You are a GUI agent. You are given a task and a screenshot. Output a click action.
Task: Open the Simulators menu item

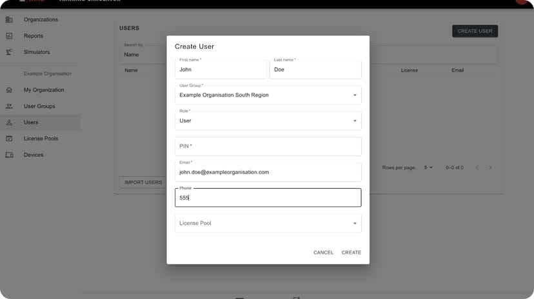click(40, 52)
